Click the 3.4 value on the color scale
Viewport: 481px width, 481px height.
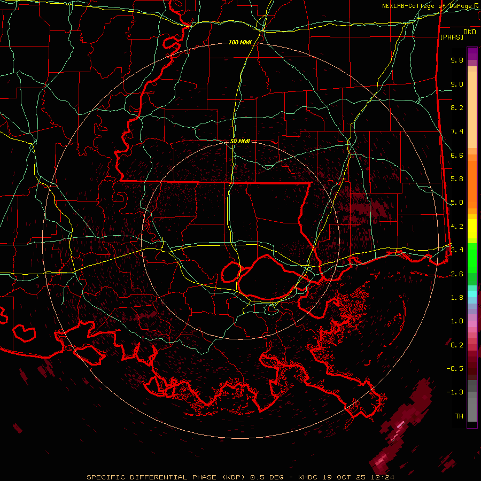(457, 250)
